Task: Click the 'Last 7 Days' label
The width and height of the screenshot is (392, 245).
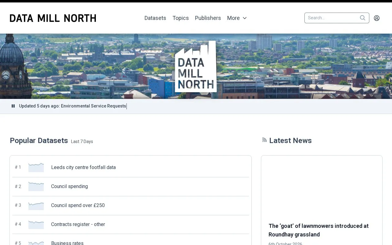Action: coord(82,141)
